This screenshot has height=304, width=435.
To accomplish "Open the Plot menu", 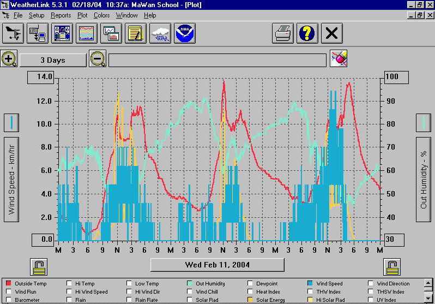I will (82, 15).
